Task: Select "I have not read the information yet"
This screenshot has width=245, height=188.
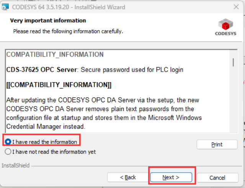Action: (x=50, y=152)
